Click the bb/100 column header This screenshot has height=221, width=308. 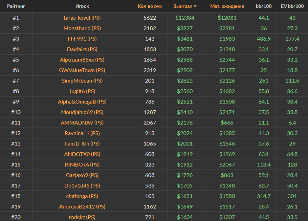click(x=263, y=6)
